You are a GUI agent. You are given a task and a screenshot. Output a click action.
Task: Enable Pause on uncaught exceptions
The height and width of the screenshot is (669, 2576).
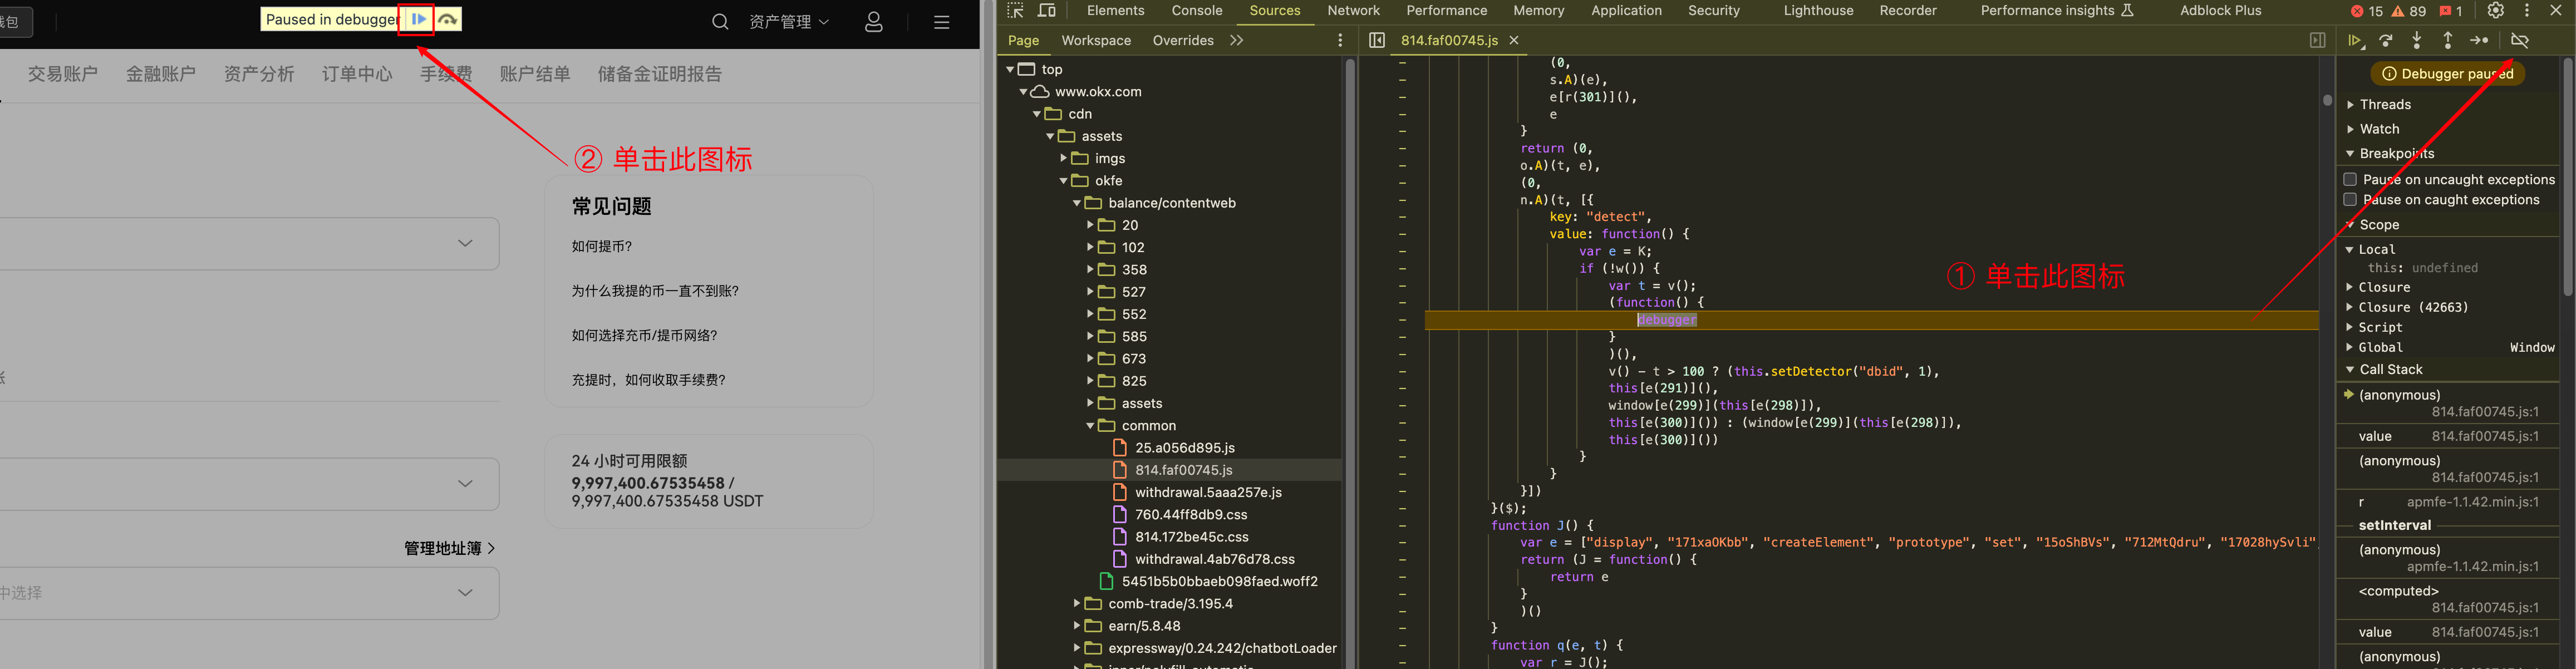pyautogui.click(x=2350, y=180)
